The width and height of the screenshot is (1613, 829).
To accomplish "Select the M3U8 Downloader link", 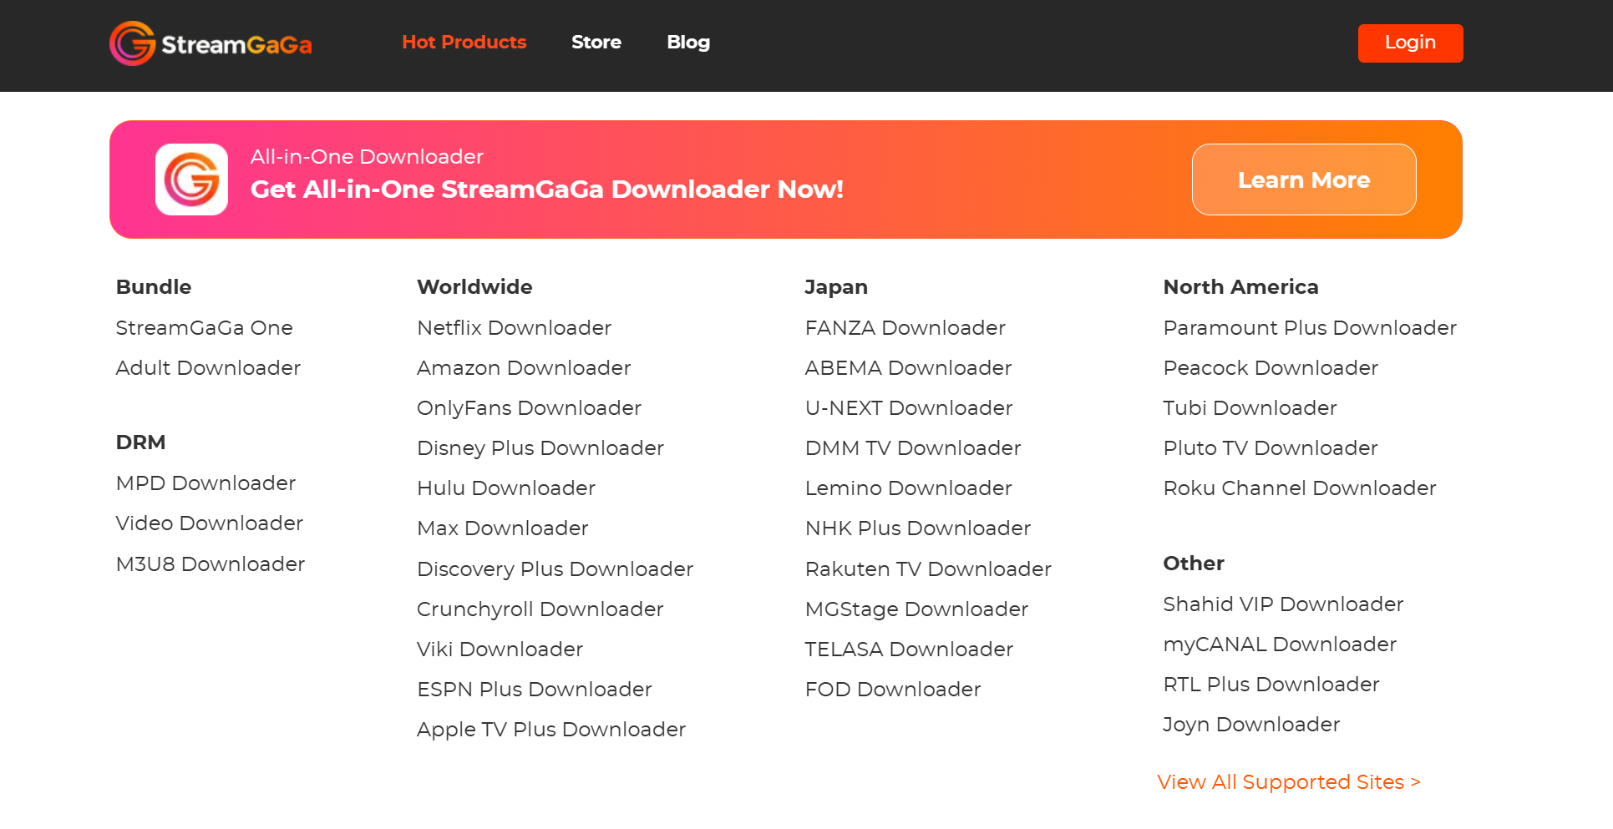I will (x=210, y=564).
